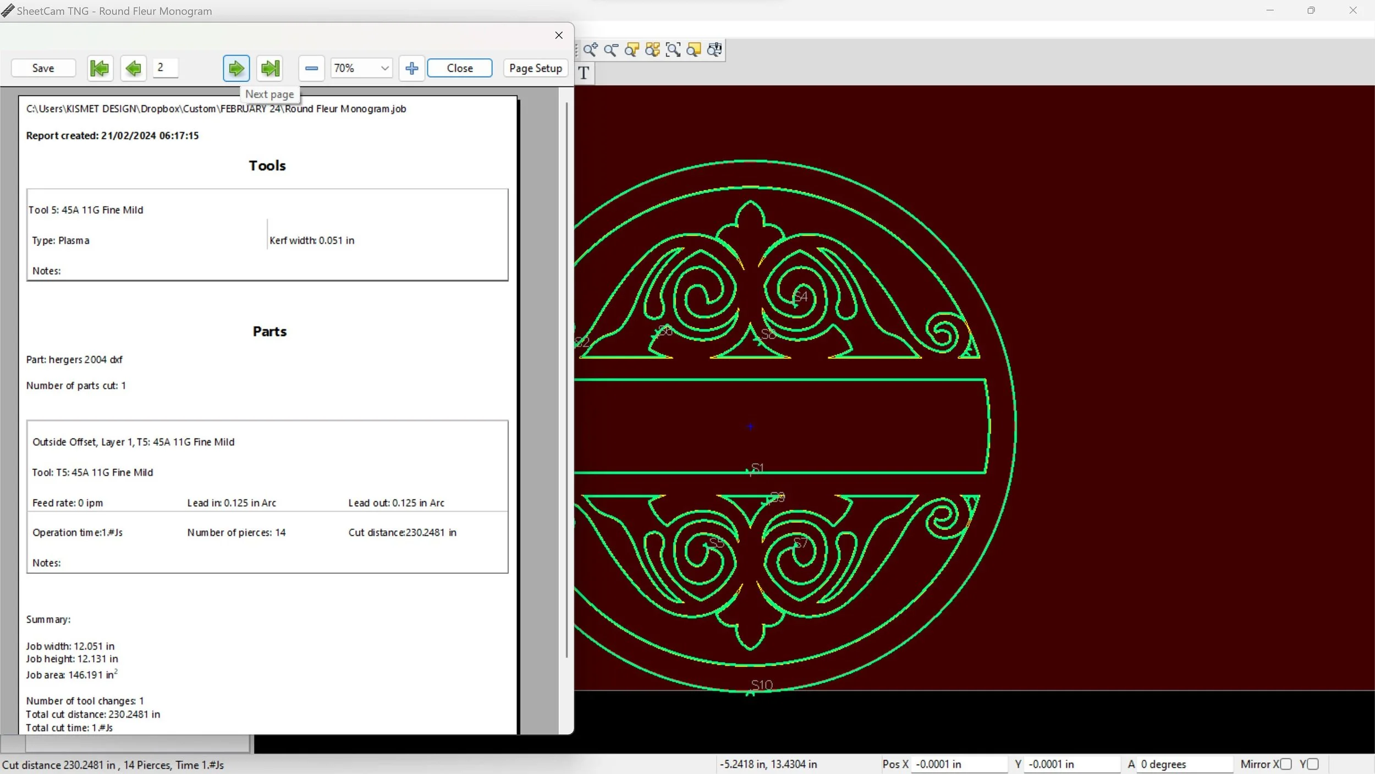Go to next report page
Viewport: 1375px width, 774px height.
[236, 68]
